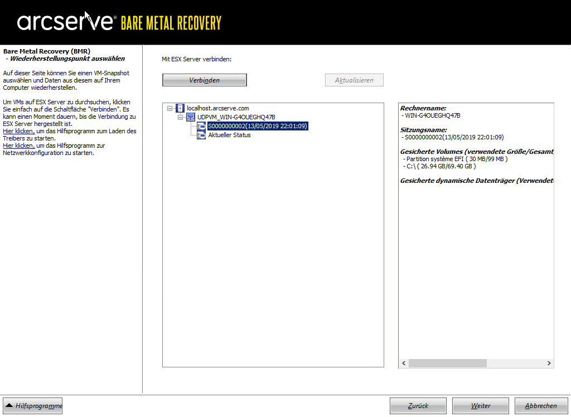Click the 'Gesicherte dynamische Datenträger' heading
The width and height of the screenshot is (571, 417).
pyautogui.click(x=477, y=181)
